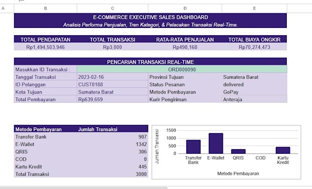Select Provinsi Tujuan value Sumatera Barat
This screenshot has width=312, height=189.
click(241, 77)
